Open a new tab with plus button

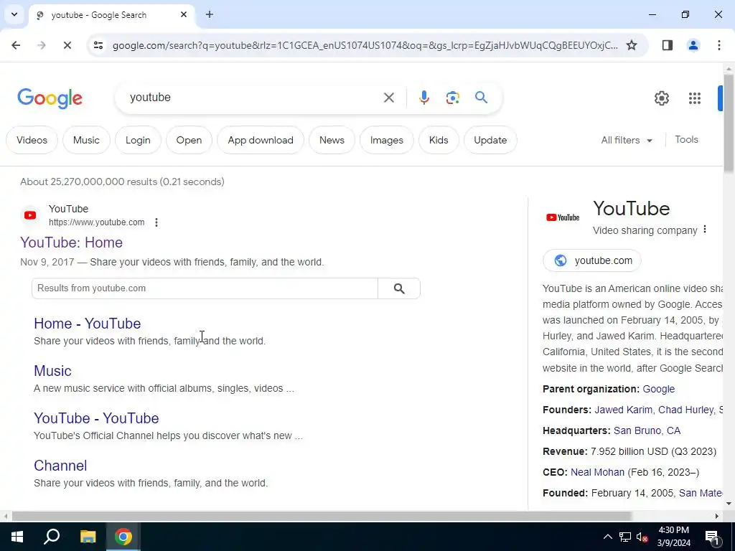click(210, 14)
